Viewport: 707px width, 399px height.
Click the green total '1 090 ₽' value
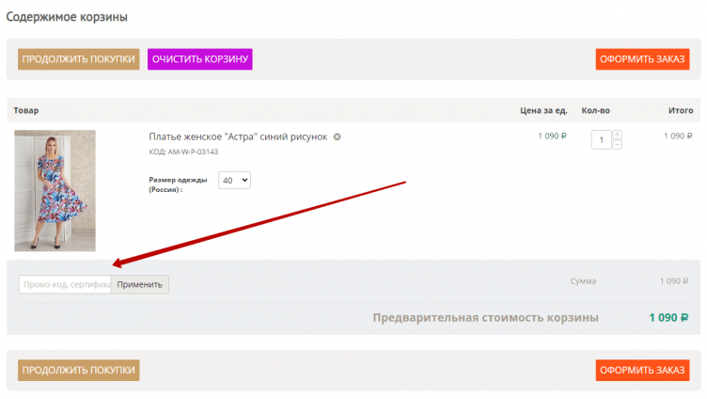pyautogui.click(x=668, y=318)
